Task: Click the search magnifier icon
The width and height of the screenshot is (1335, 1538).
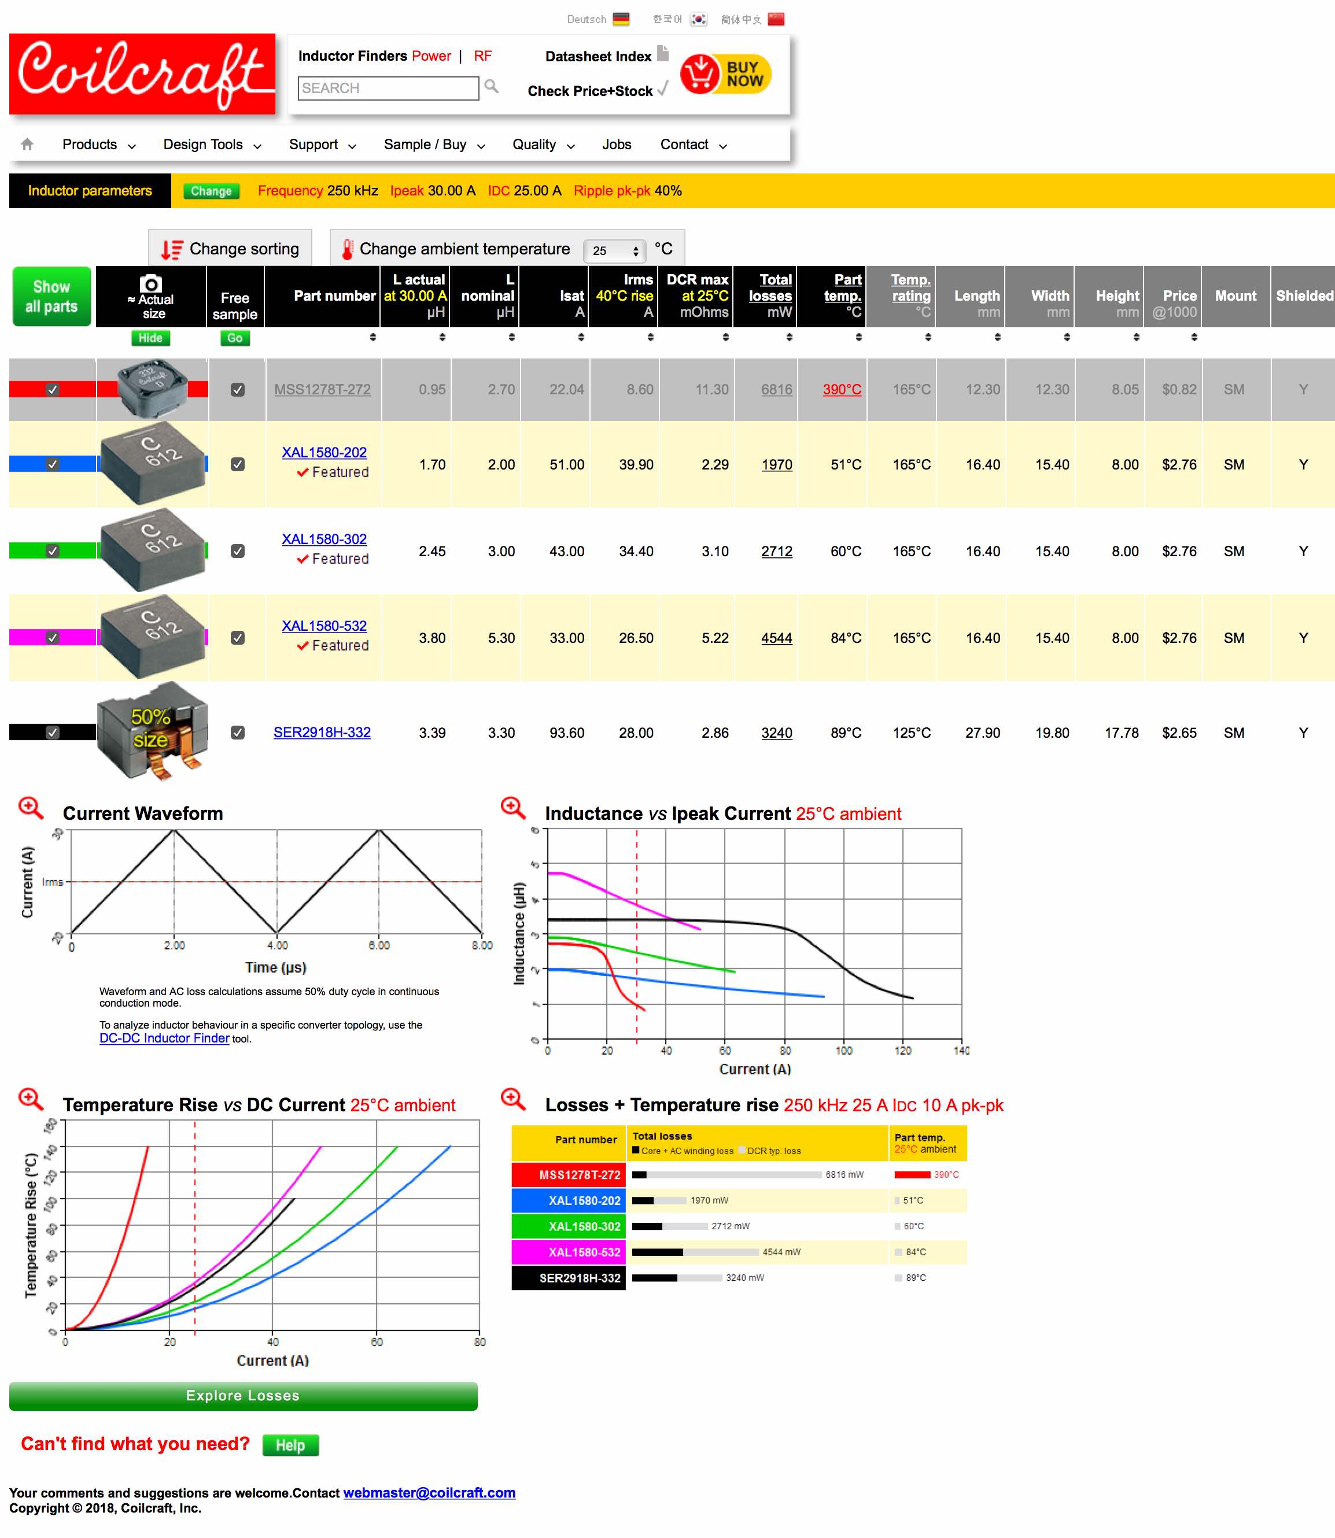Action: pyautogui.click(x=491, y=86)
